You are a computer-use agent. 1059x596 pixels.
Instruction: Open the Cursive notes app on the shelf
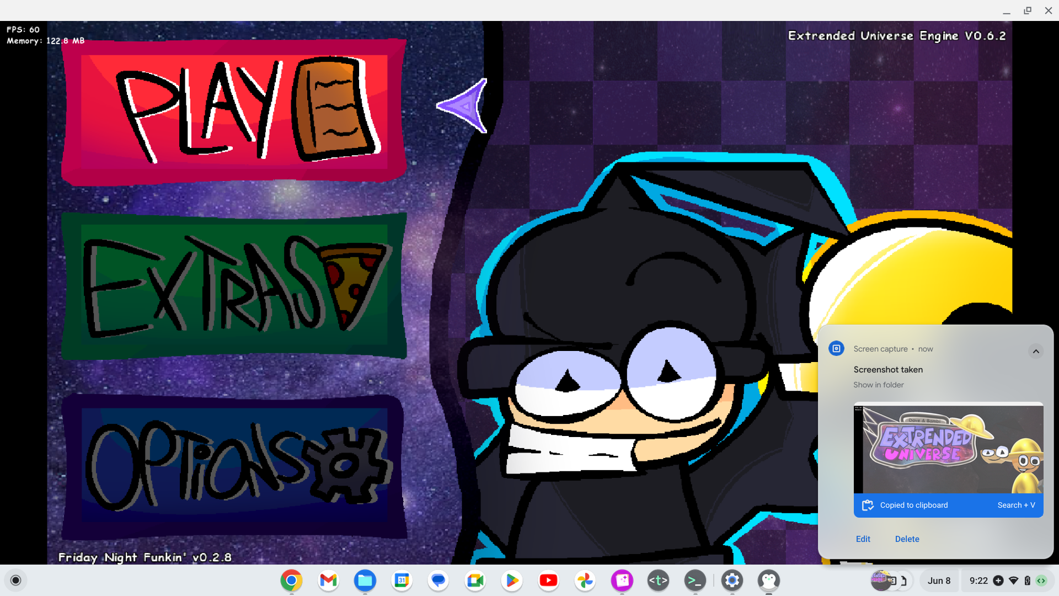click(622, 581)
